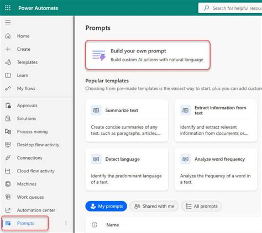
Task: Click the Prompts page title
Action: pos(98,28)
